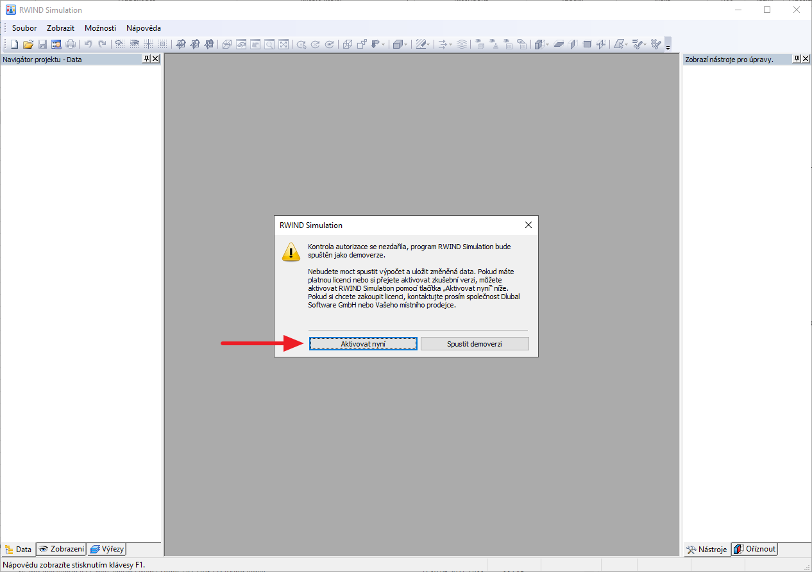Open the Soubor menu

(24, 28)
